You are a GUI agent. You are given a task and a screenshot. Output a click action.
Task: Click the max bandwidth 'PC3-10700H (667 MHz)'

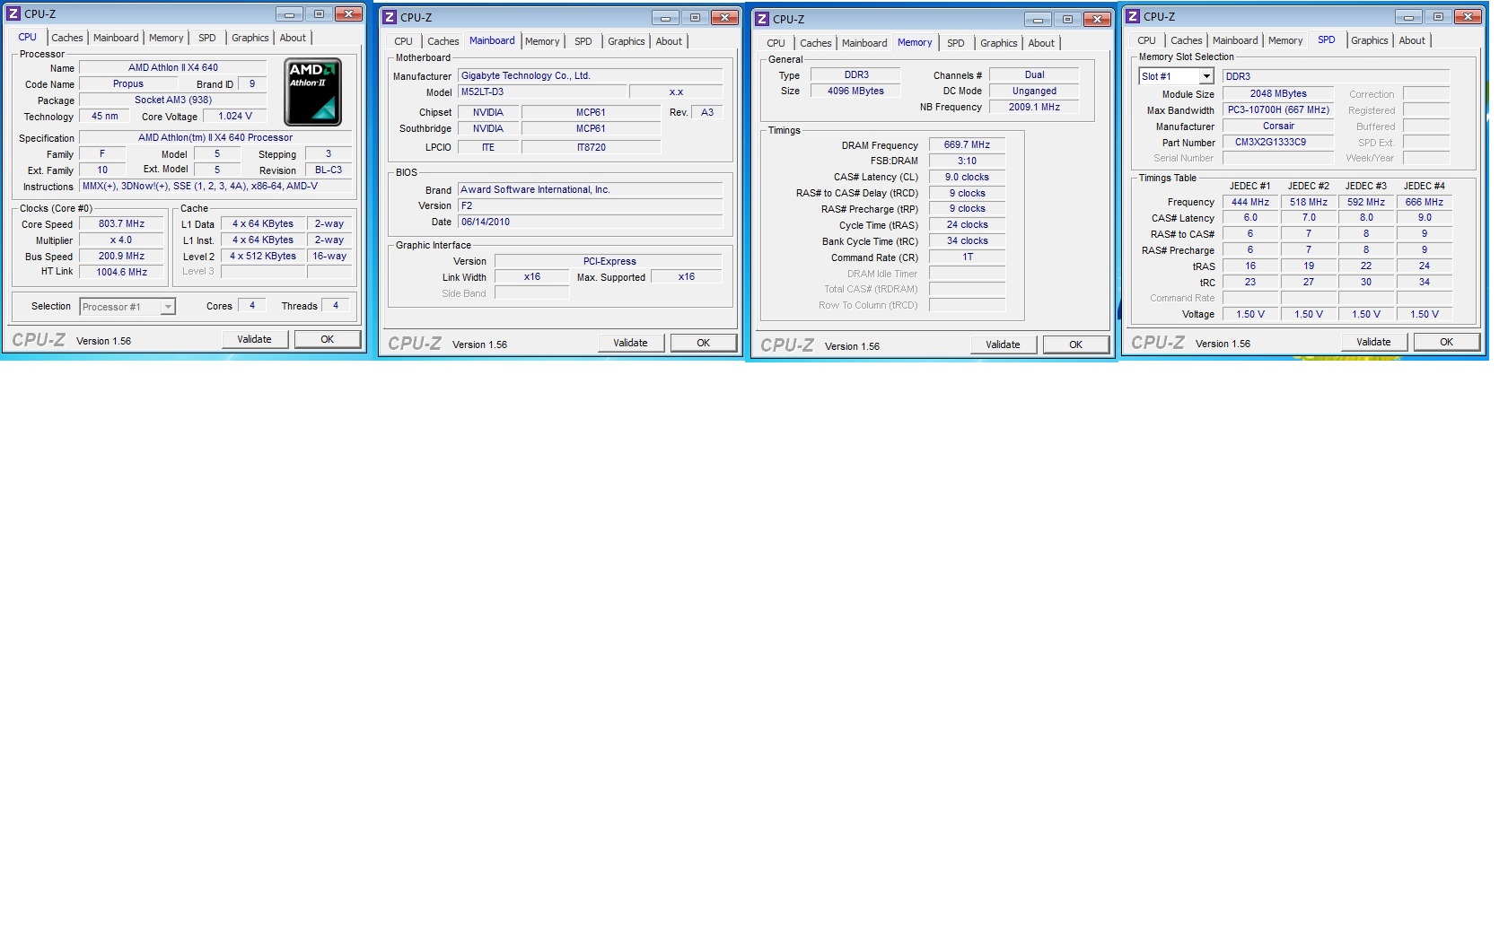pos(1278,109)
